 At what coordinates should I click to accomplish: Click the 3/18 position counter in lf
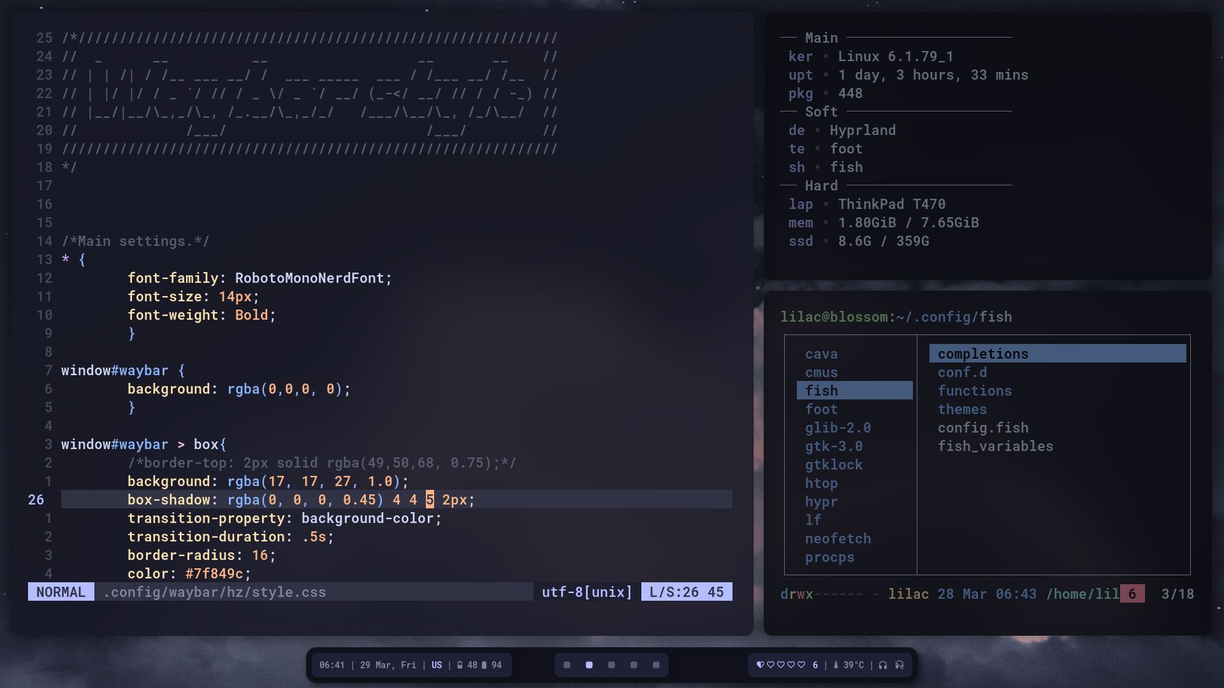click(1177, 594)
